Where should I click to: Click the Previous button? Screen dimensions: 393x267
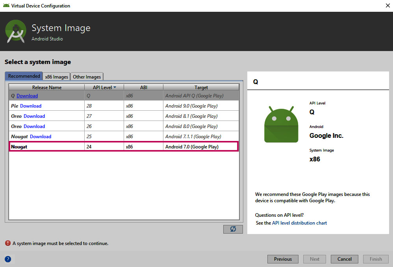(x=283, y=259)
